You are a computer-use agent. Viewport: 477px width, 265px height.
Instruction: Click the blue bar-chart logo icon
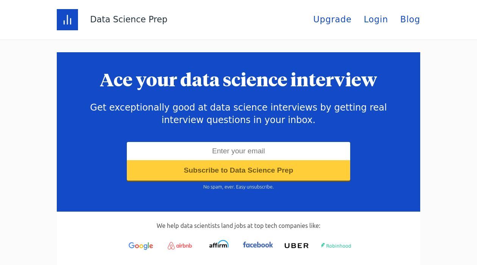click(67, 20)
